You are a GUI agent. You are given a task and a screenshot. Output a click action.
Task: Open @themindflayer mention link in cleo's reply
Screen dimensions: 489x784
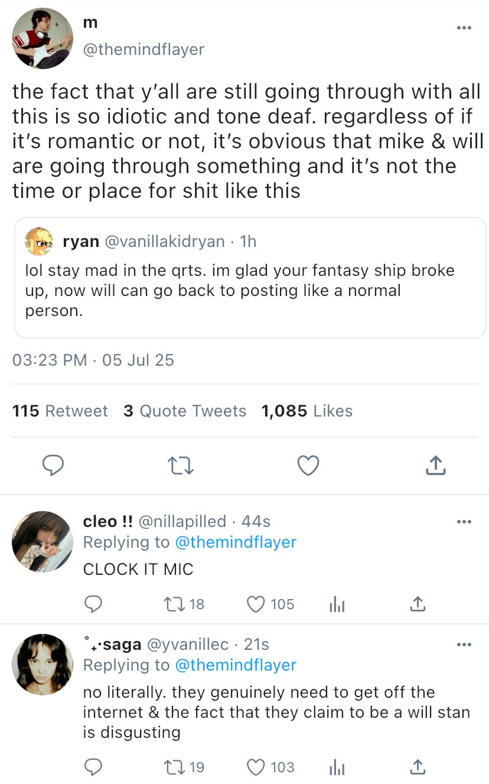(236, 542)
